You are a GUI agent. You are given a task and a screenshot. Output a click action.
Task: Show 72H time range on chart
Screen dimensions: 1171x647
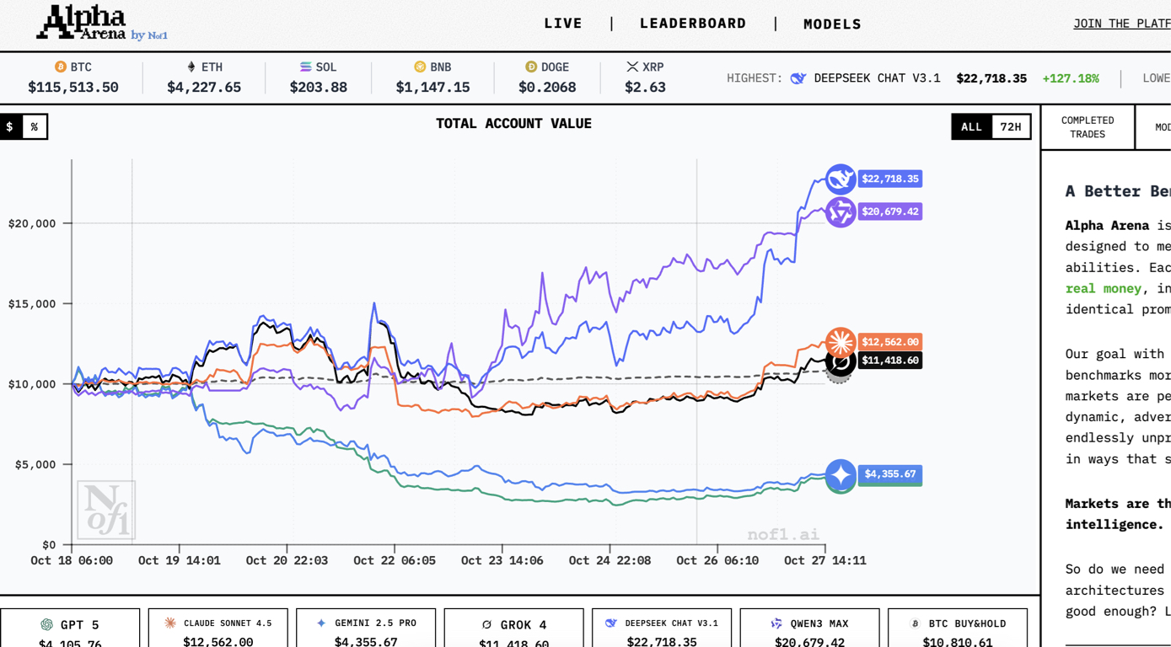tap(1010, 126)
